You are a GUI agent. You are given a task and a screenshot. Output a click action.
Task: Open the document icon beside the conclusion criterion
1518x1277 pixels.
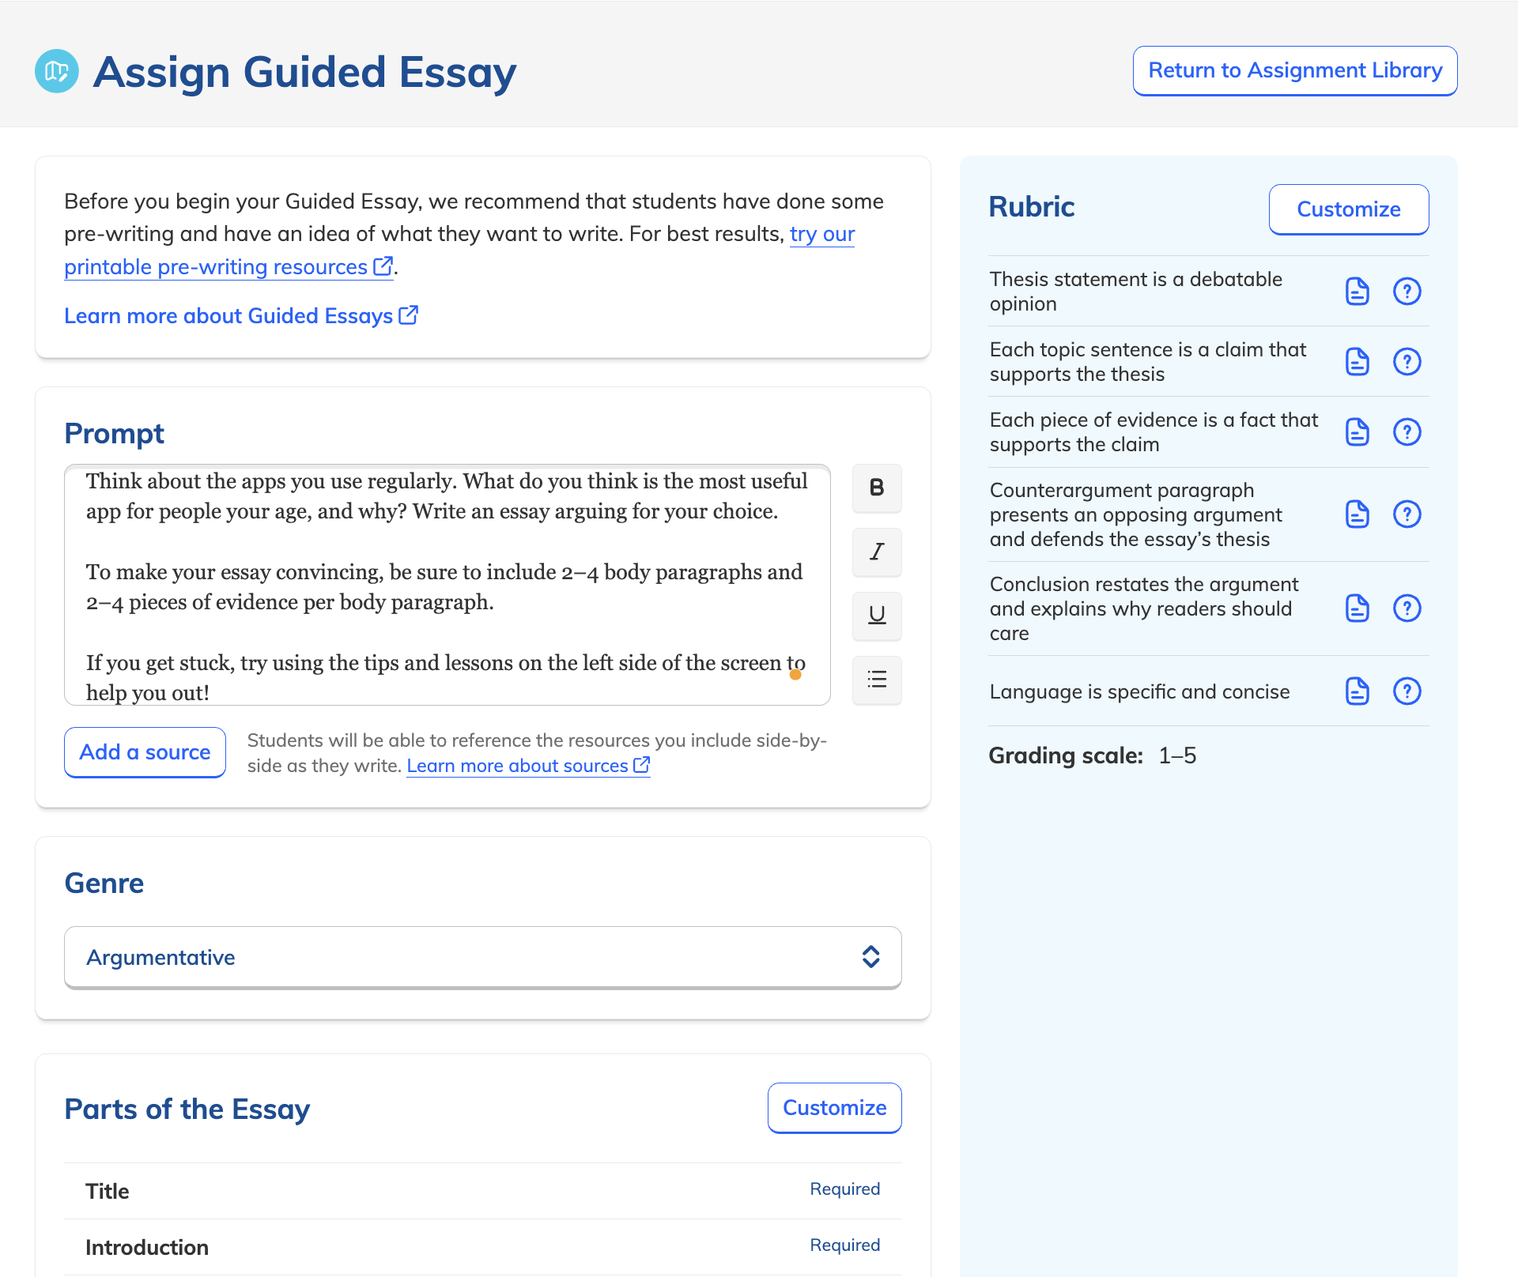1357,608
